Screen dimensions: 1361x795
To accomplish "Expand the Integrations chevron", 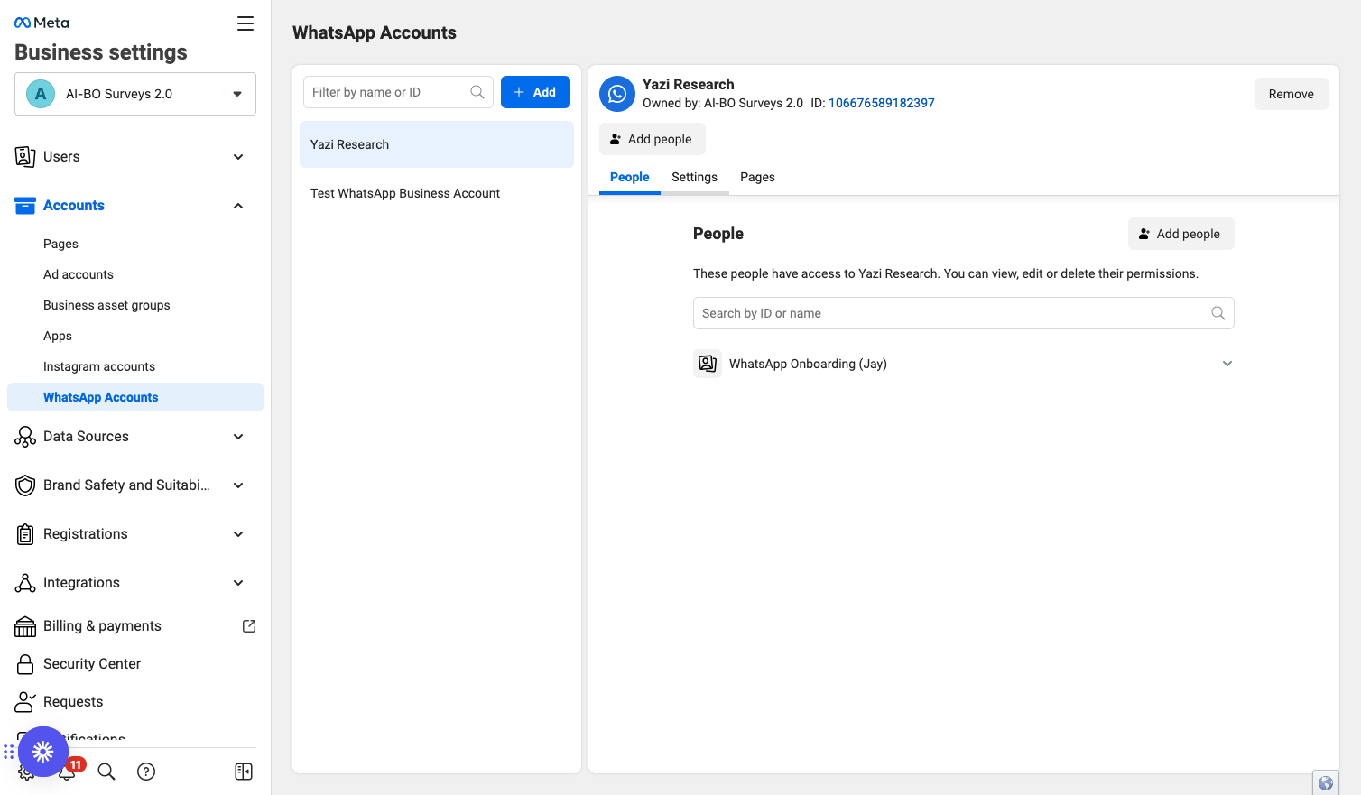I will click(238, 583).
